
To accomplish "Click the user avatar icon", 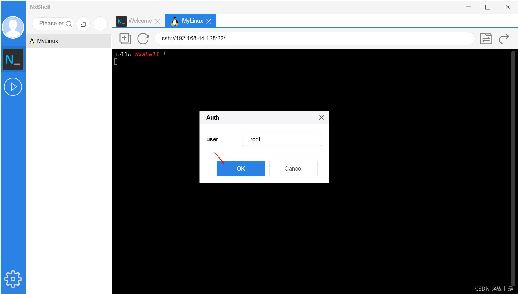I will point(13,27).
